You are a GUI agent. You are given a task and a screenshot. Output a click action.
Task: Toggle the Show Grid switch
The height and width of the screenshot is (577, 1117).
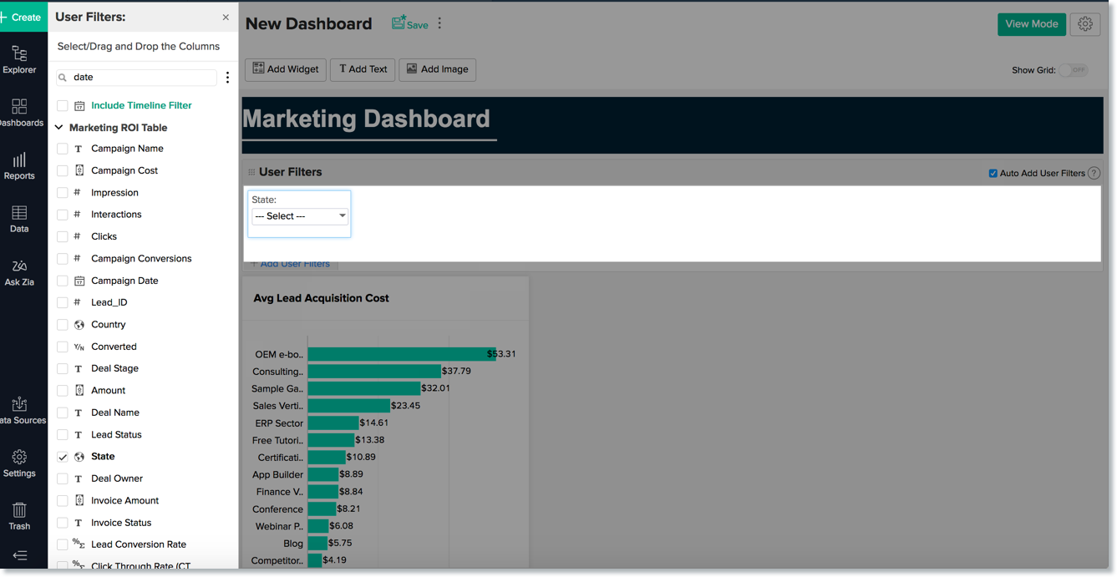[x=1074, y=70]
